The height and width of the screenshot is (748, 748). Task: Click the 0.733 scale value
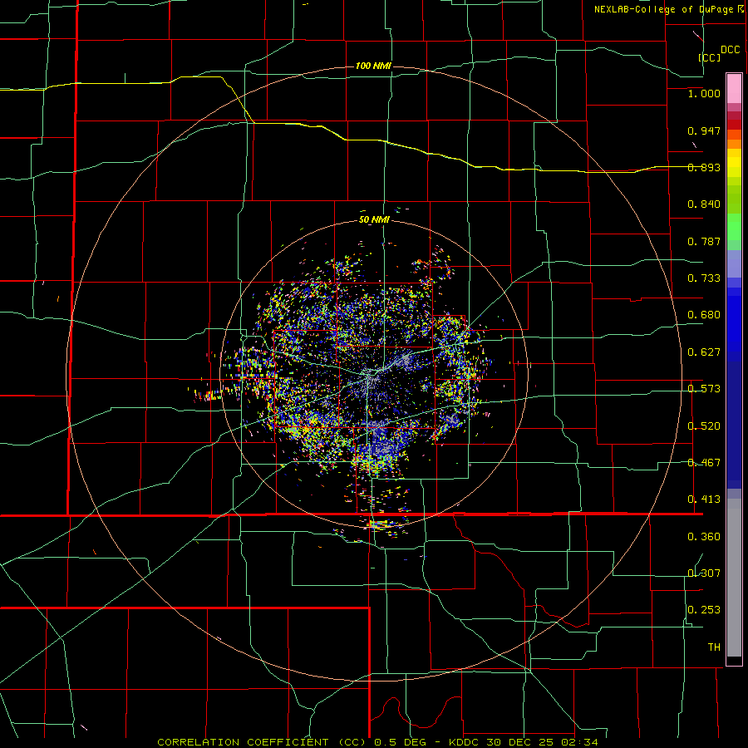[x=704, y=278]
